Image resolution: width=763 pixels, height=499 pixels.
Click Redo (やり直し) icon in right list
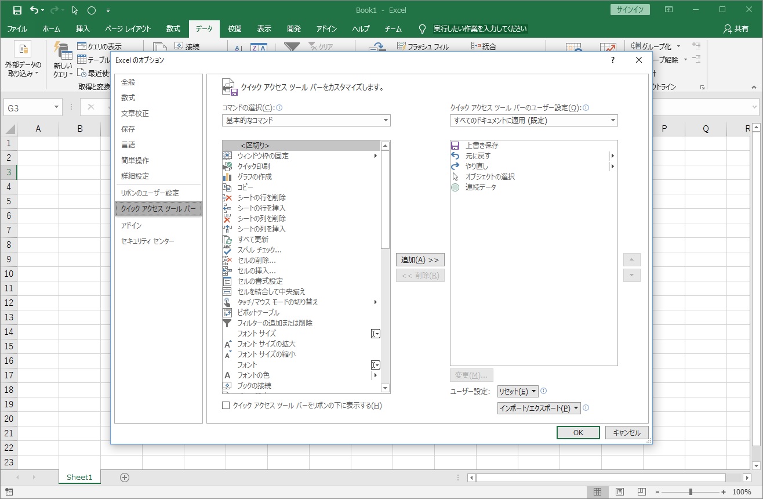point(455,166)
